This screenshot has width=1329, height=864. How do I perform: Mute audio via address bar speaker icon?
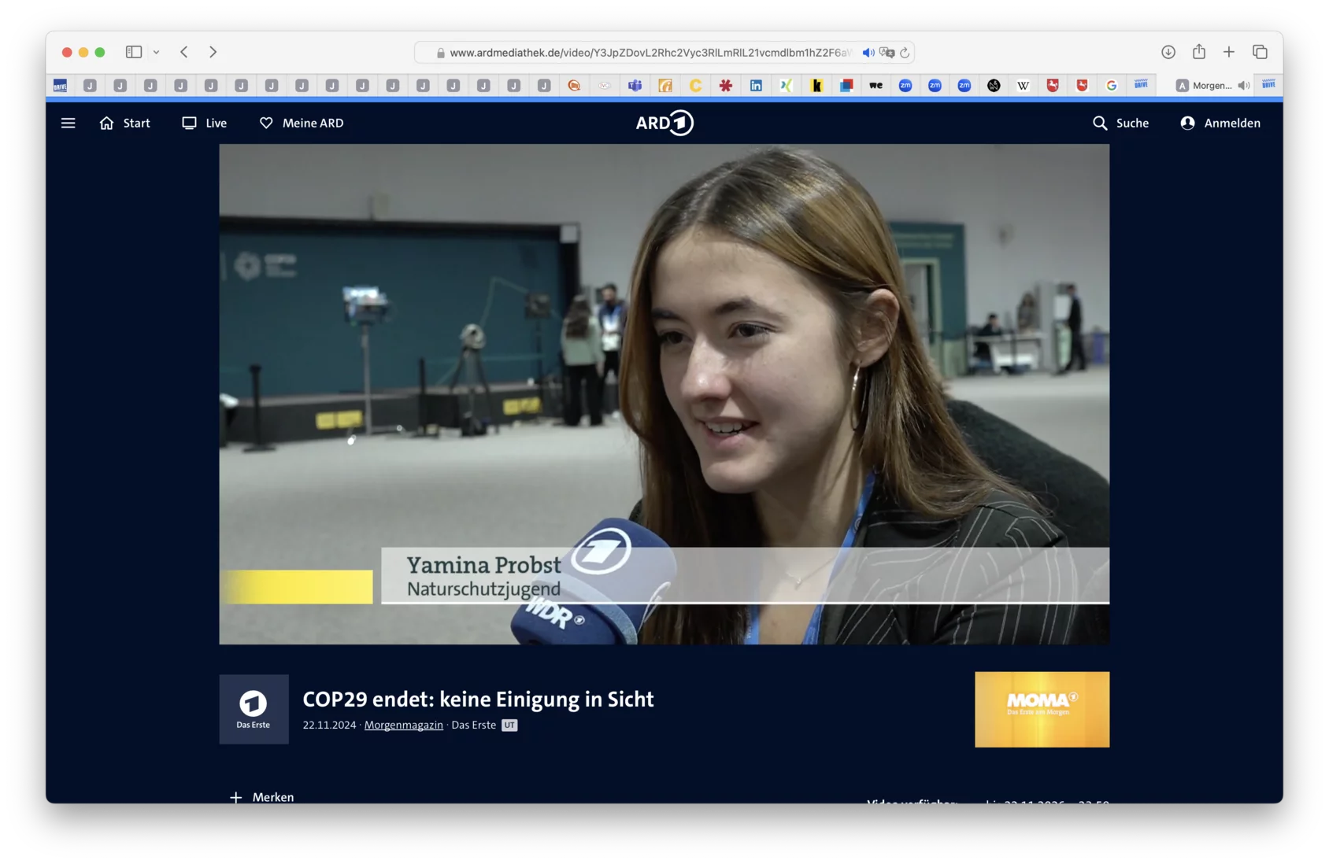868,53
